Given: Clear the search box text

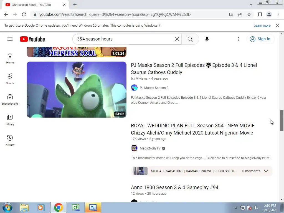Looking at the screenshot, I should coord(177,39).
